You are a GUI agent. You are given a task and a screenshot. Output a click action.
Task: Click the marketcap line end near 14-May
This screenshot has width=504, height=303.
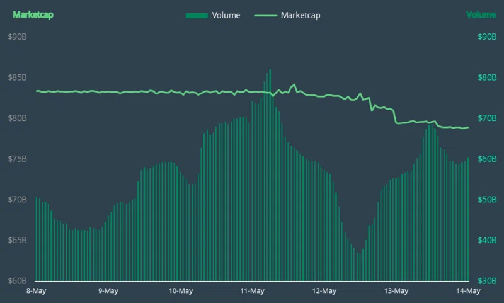click(x=468, y=127)
